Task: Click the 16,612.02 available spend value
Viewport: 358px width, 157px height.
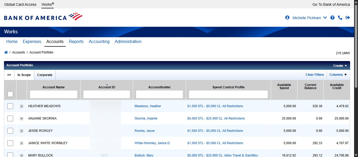Action: [x=289, y=155]
